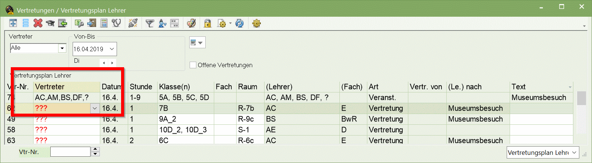Open the color palette icon
Screen dimensions: 592x163
pyautogui.click(x=191, y=23)
